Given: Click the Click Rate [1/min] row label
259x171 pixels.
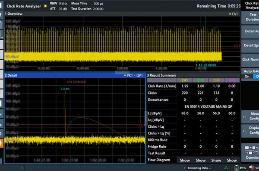Looking at the screenshot, I should click(162, 86).
